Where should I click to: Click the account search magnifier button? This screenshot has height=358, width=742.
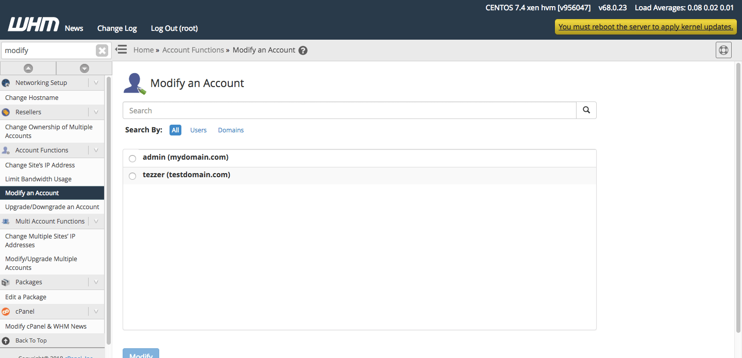(x=586, y=110)
